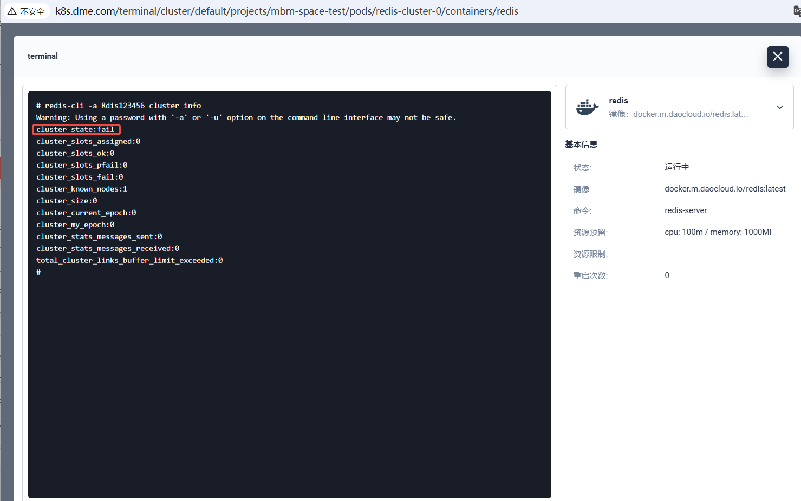Viewport: 801px width, 501px height.
Task: Click the cpu 100m / memory 1000Mi value
Action: (x=718, y=232)
